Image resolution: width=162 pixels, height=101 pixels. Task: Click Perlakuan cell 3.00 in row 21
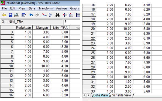click(105, 33)
